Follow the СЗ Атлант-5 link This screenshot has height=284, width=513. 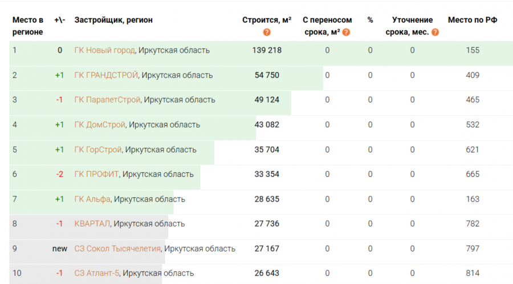[x=97, y=273]
